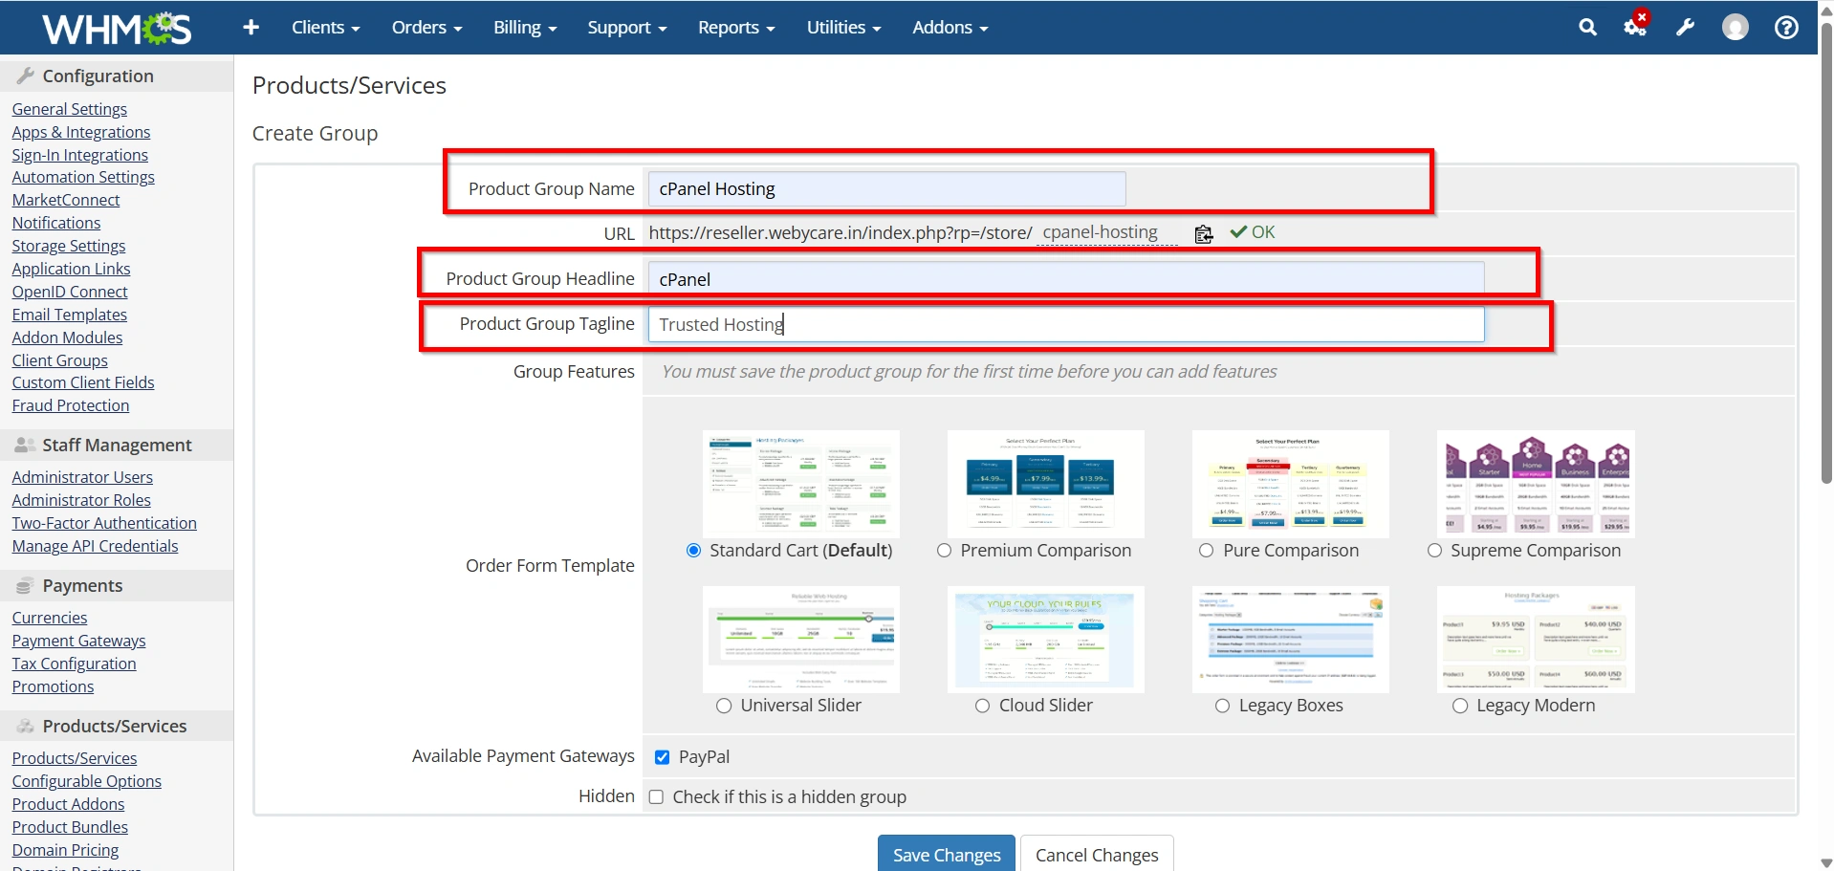This screenshot has height=871, width=1834.
Task: Select Supreme Comparison radio option
Action: pos(1434,551)
